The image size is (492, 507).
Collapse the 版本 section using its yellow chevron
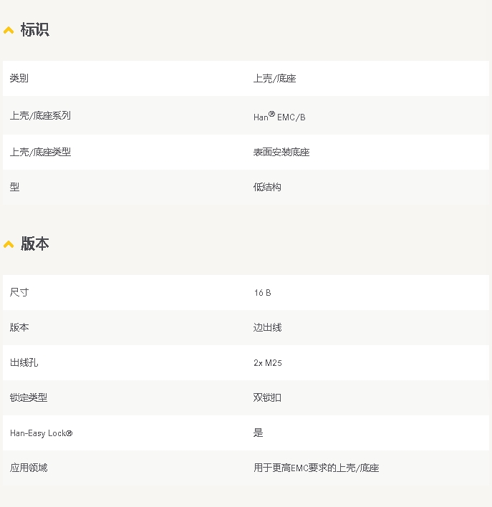(x=9, y=244)
